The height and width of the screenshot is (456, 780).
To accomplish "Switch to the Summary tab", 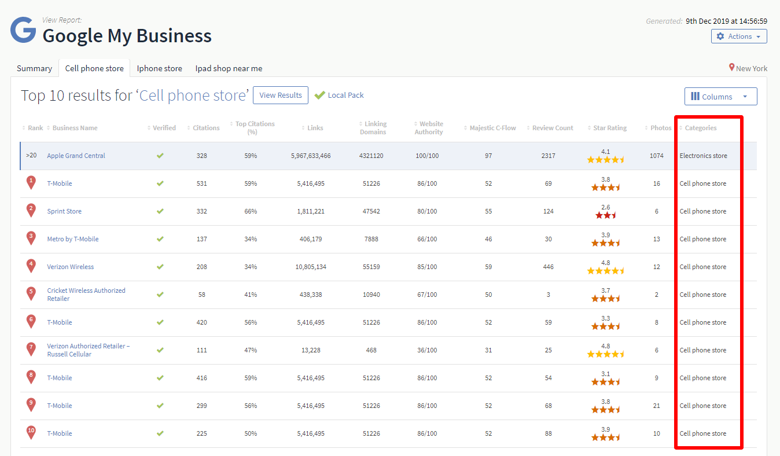I will click(x=34, y=68).
